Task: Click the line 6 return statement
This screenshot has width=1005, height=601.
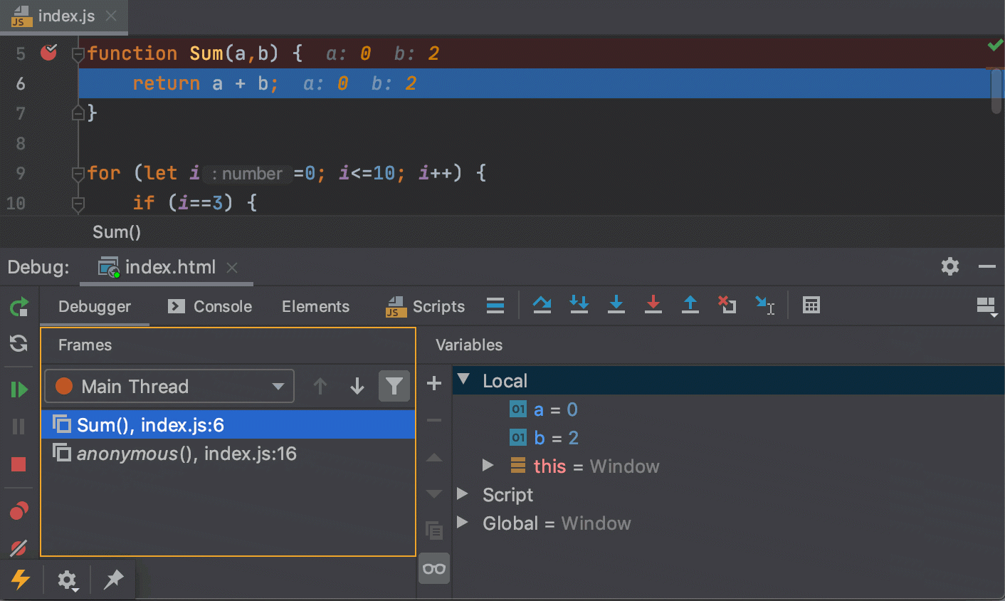Action: click(205, 83)
